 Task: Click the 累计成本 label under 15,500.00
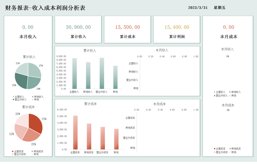128,36
